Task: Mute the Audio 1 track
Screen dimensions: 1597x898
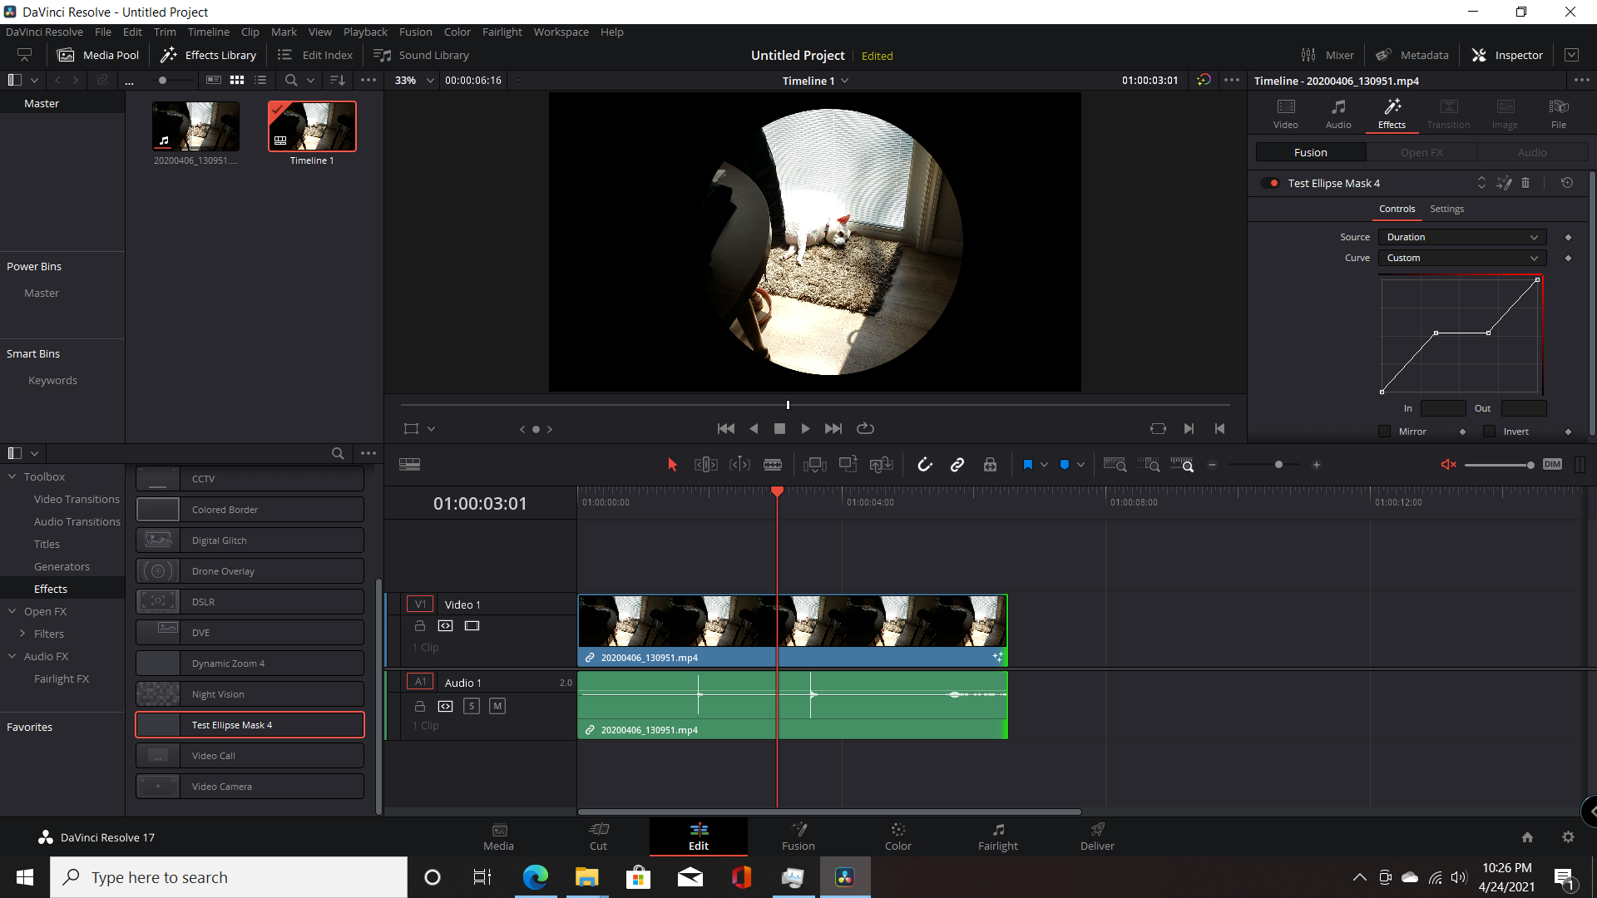Action: (x=497, y=706)
